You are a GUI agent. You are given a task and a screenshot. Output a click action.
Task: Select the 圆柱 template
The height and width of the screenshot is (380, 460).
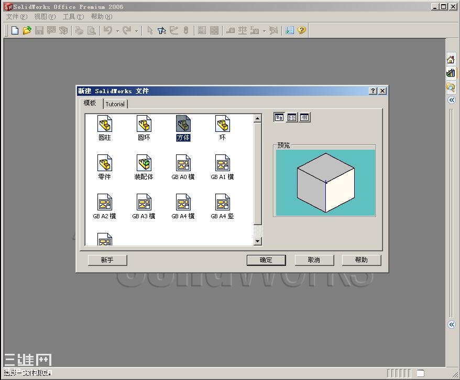pyautogui.click(x=105, y=128)
